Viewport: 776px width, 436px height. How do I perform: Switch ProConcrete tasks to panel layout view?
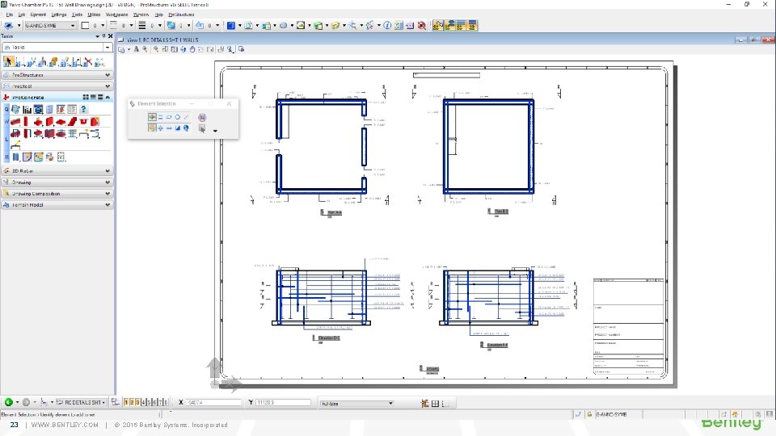point(100,98)
